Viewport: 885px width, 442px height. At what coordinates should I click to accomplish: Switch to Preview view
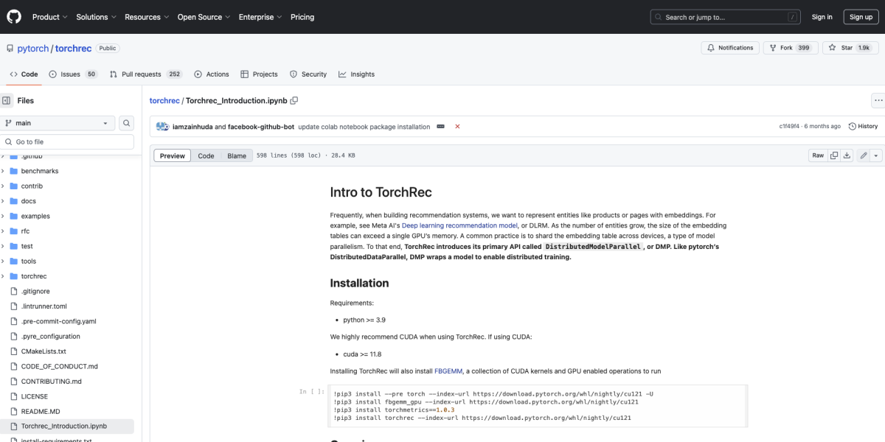coord(173,155)
